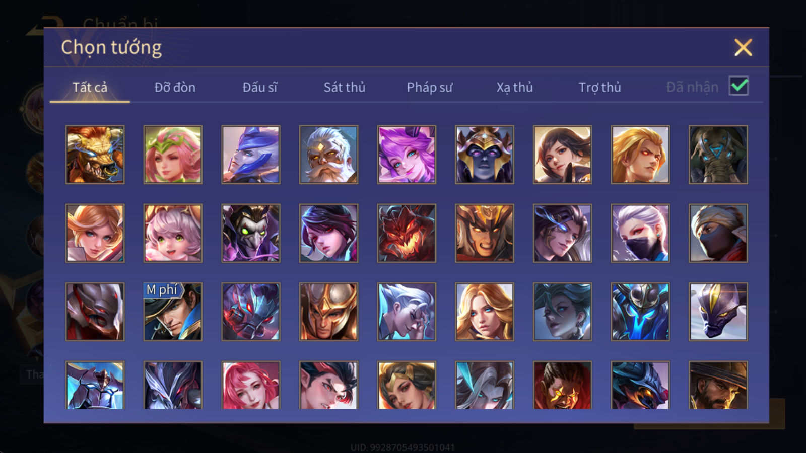Viewport: 806px width, 453px height.
Task: Open the 'Đấu sĩ' tab
Action: [260, 87]
